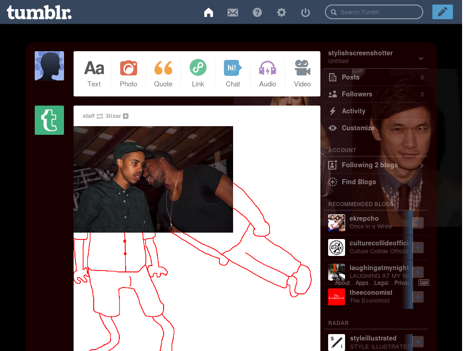Follow laughingatmynightmare with the plus button

(x=418, y=272)
